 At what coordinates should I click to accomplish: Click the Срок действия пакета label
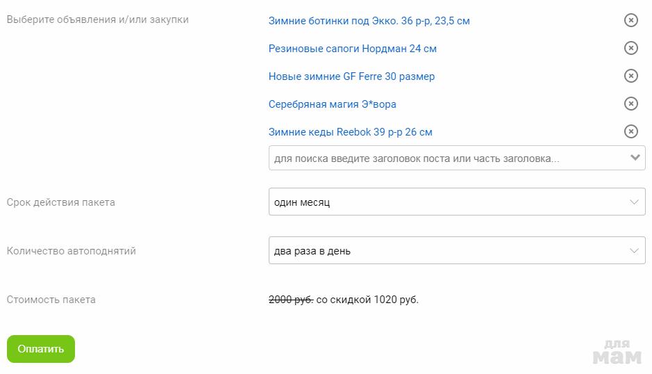coord(61,202)
